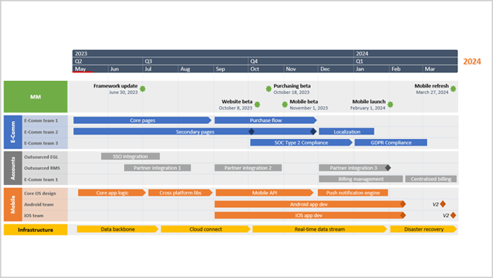The image size is (493, 278).
Task: Select the February 1, 2024 date text
Action: pos(368,108)
